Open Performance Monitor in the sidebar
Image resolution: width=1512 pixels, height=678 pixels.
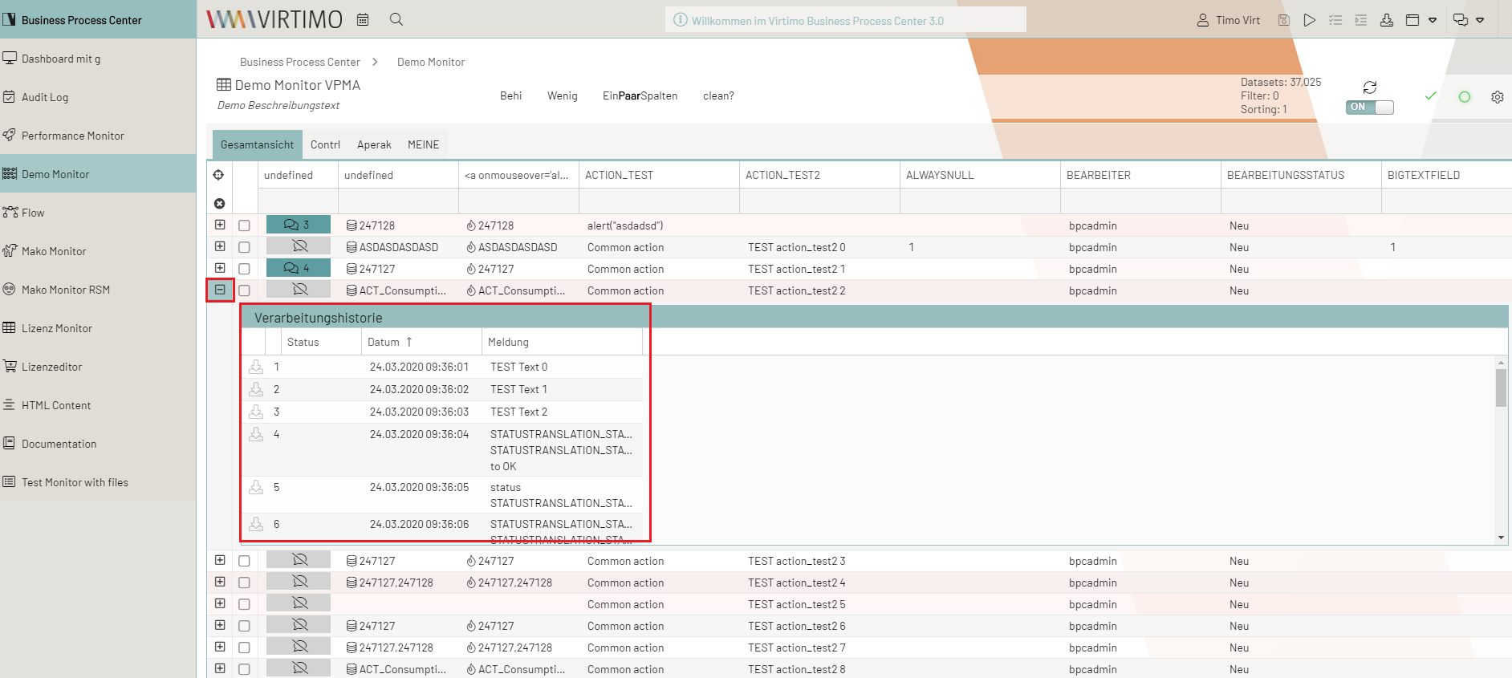[73, 136]
